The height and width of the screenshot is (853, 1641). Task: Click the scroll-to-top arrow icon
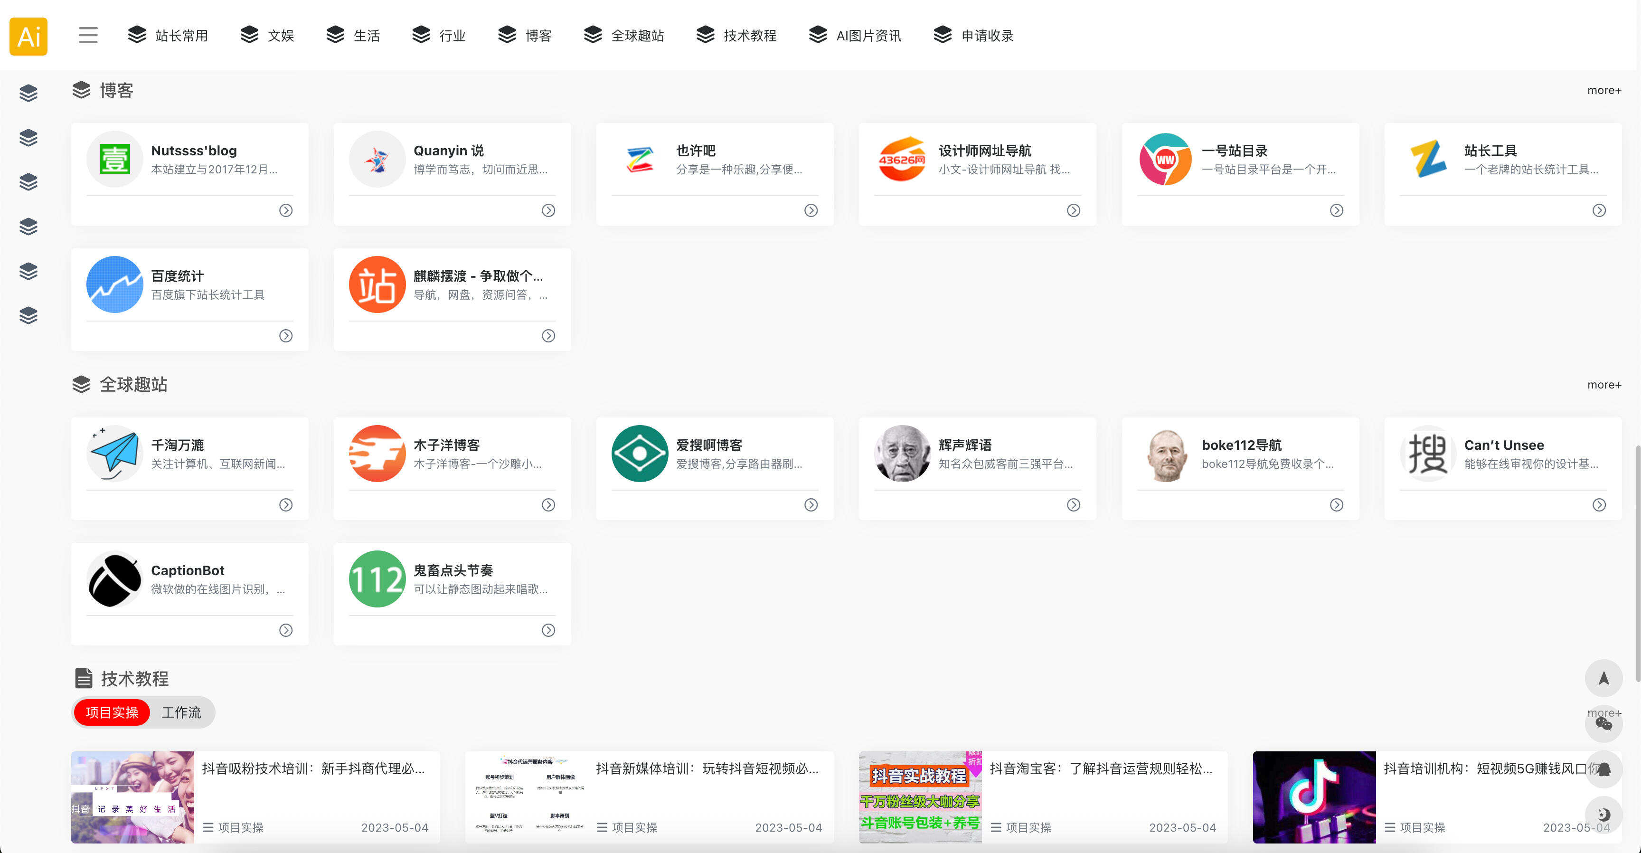[x=1604, y=678]
